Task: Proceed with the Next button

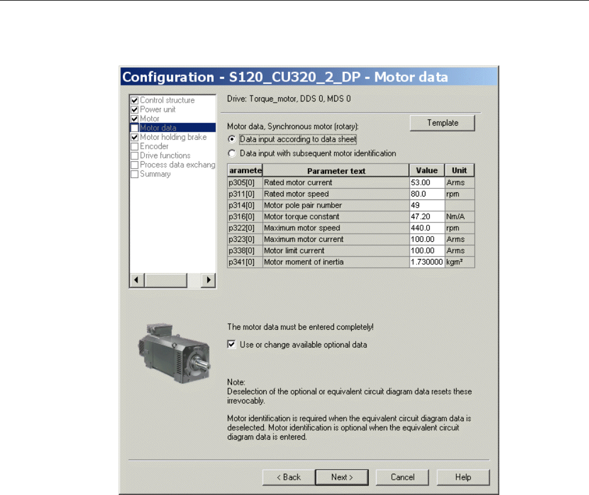Action: pos(342,477)
